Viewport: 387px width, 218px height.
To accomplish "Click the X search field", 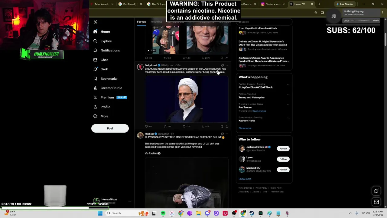I will coord(264,22).
